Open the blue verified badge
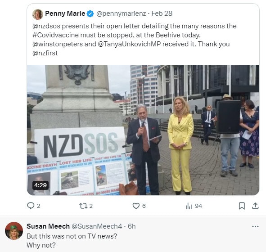The height and width of the screenshot is (252, 266). pyautogui.click(x=90, y=14)
